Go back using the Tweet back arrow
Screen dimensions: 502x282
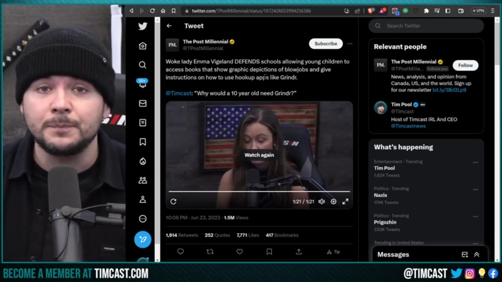(x=169, y=26)
